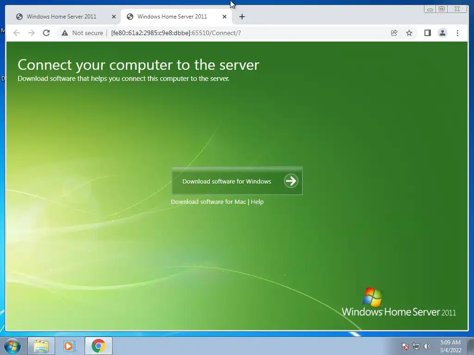Open the Chrome side panel
The image size is (474, 355).
[427, 33]
